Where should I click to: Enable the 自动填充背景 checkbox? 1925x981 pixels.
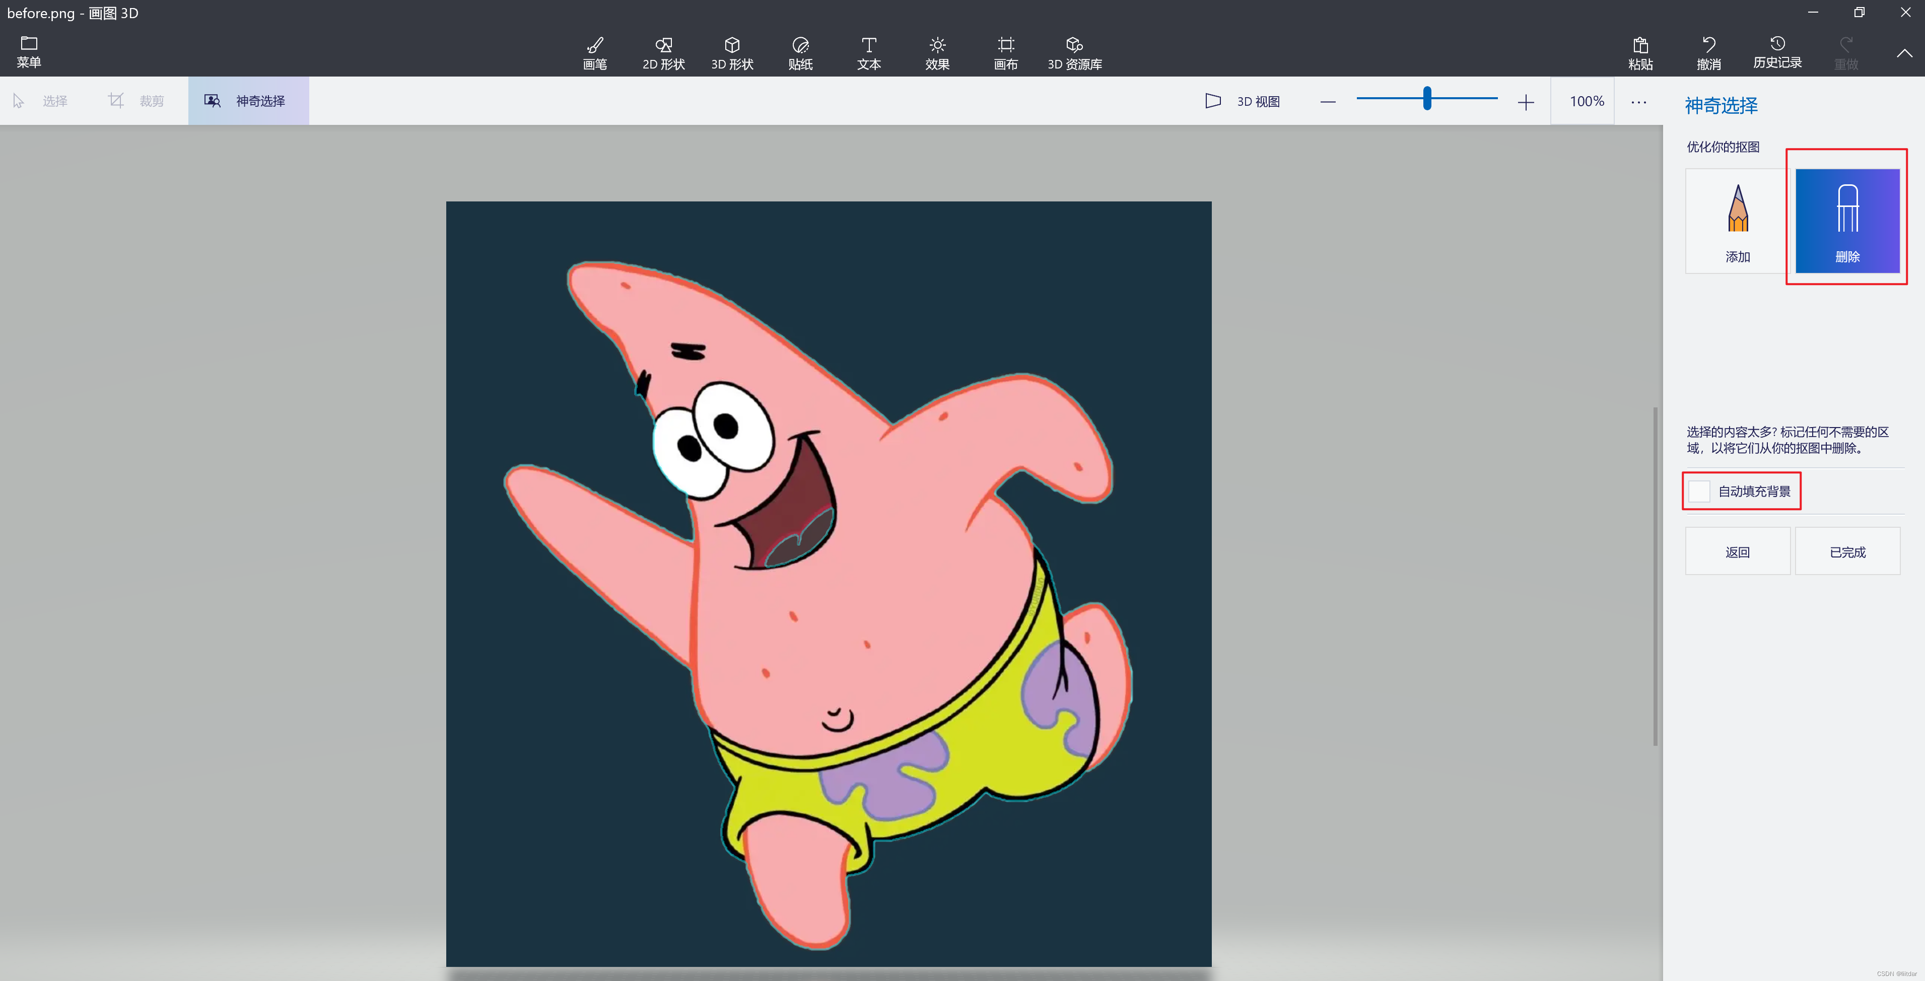(x=1700, y=491)
